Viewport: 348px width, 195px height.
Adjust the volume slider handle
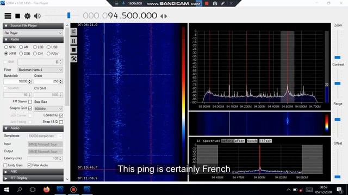click(69, 15)
